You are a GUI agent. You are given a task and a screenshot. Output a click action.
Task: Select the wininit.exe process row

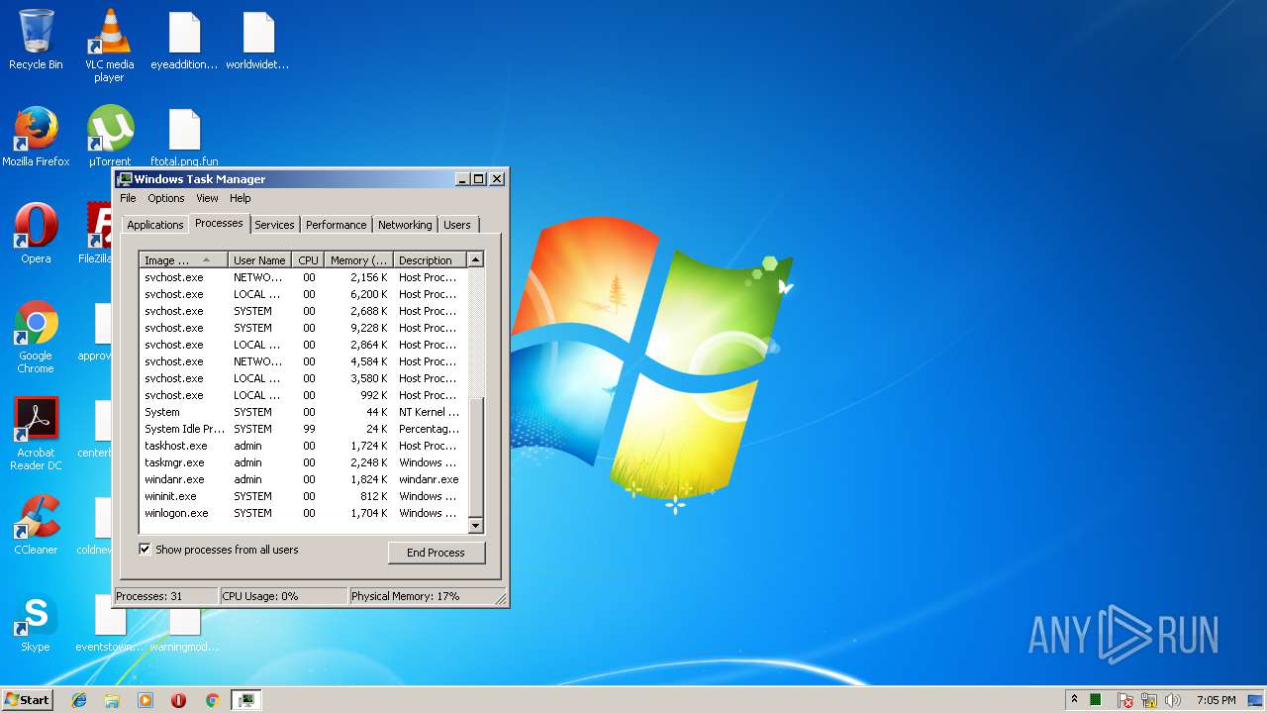(303, 496)
